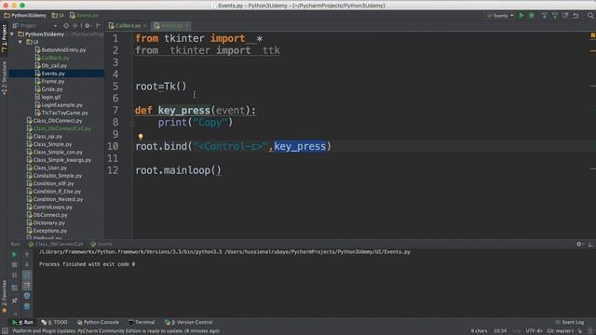
Task: Select Class_User.py in the project tree
Action: click(47, 167)
